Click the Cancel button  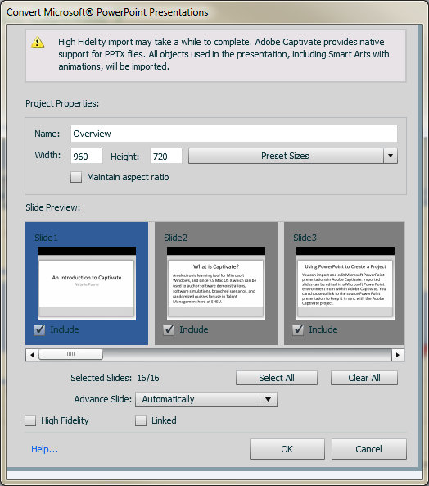pos(369,449)
